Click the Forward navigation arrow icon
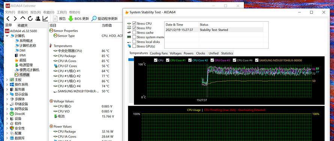334x141 pixels. pyautogui.click(x=15, y=18)
